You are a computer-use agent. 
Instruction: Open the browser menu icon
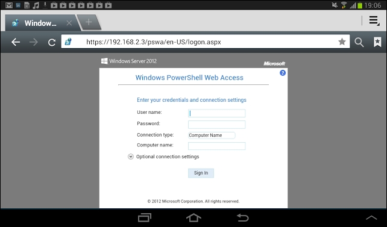[x=374, y=20]
